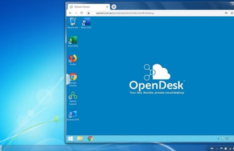Launch Outlook 2016 desktop shortcut
The image size is (234, 151).
pyautogui.click(x=73, y=115)
